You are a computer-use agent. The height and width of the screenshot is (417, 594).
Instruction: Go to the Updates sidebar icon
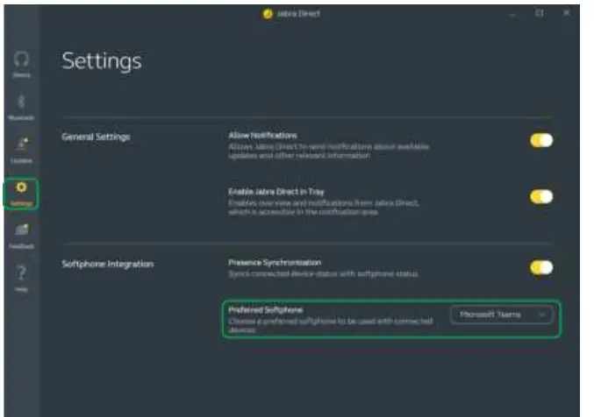[x=22, y=145]
